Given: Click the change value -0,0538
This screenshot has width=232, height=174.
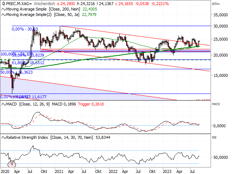Looking at the screenshot, I should 142,4.
